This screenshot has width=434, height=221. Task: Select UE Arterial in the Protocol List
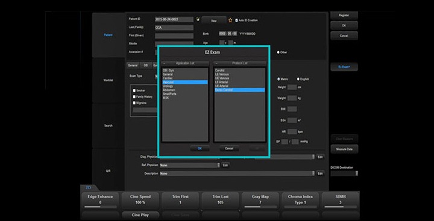(240, 86)
